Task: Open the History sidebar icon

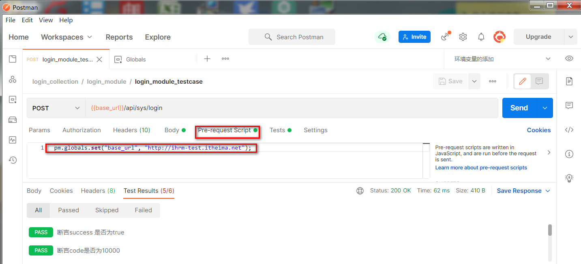Action: coord(13,160)
